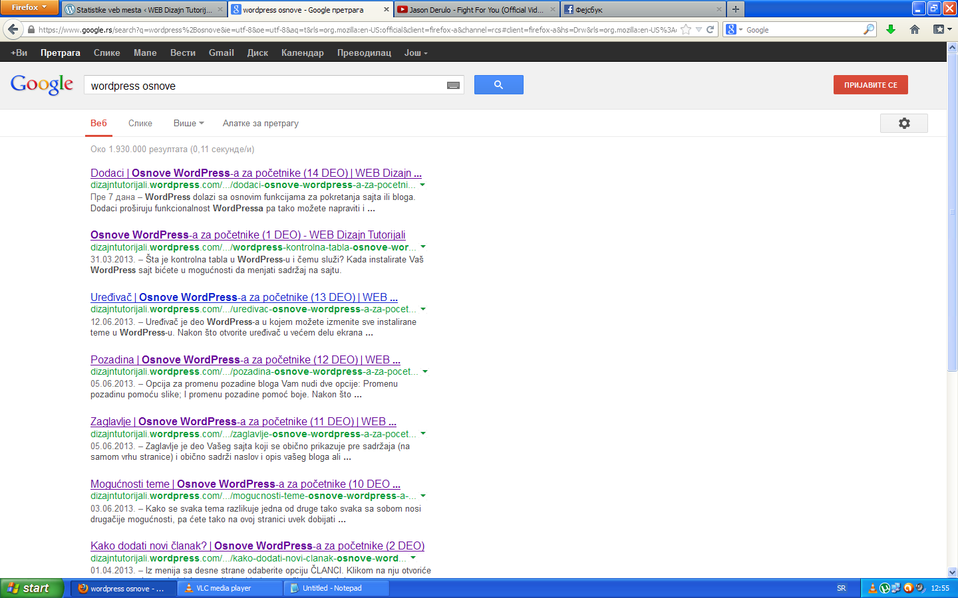Go back using the browser back arrow

click(13, 29)
